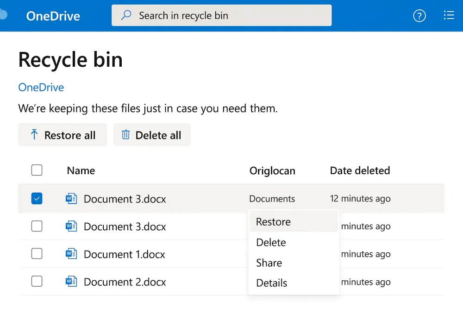Image resolution: width=463 pixels, height=309 pixels.
Task: Check the select-all checkbox in the header row
Action: (x=37, y=170)
